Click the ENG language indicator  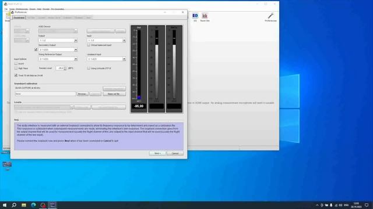pyautogui.click(x=346, y=205)
